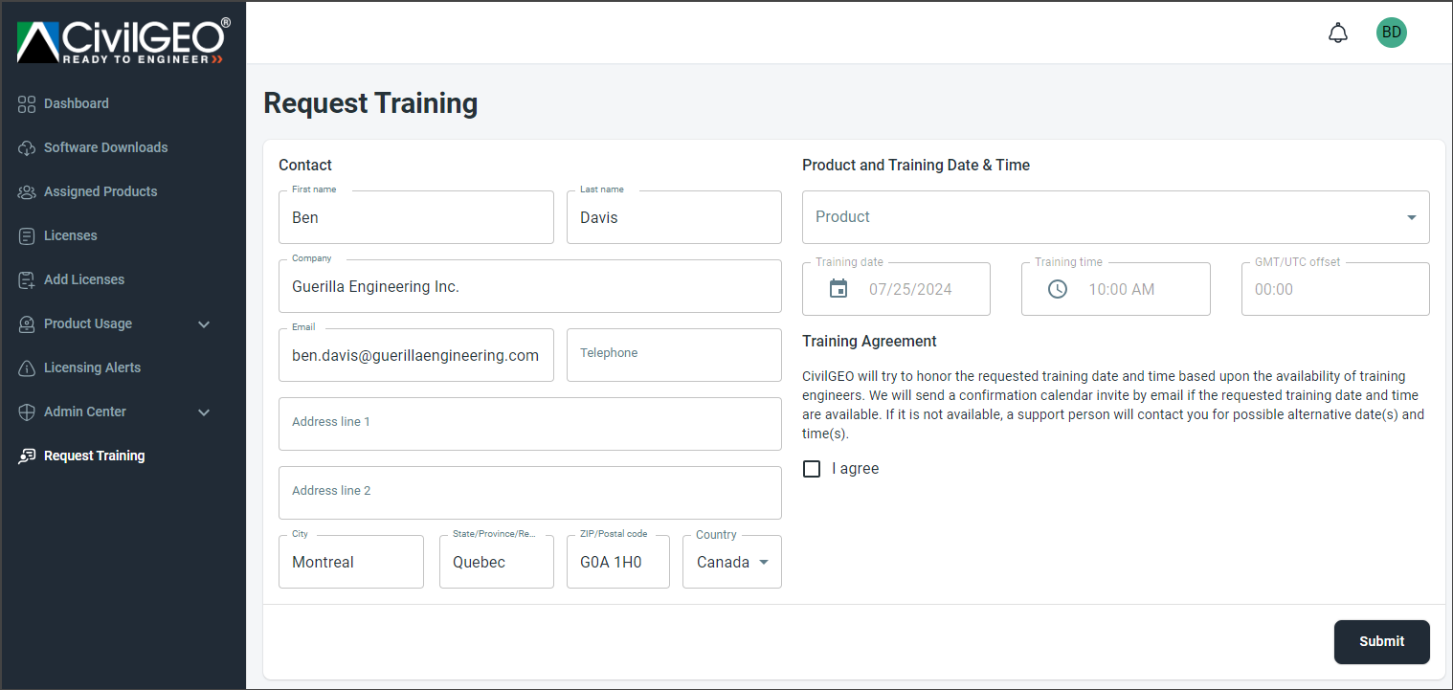The image size is (1453, 690).
Task: Open the Training date calendar icon
Action: coord(838,289)
